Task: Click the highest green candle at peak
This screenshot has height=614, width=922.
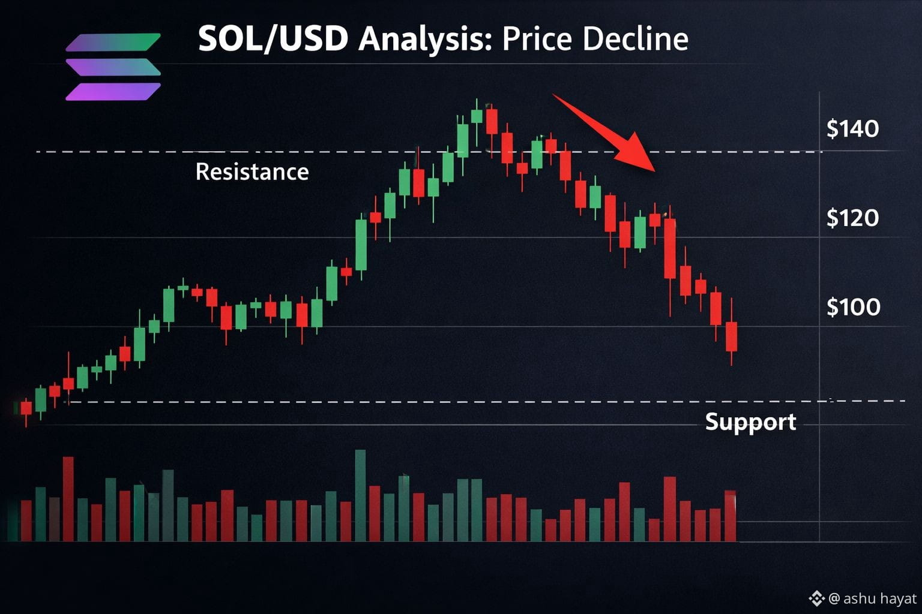Action: [x=477, y=118]
